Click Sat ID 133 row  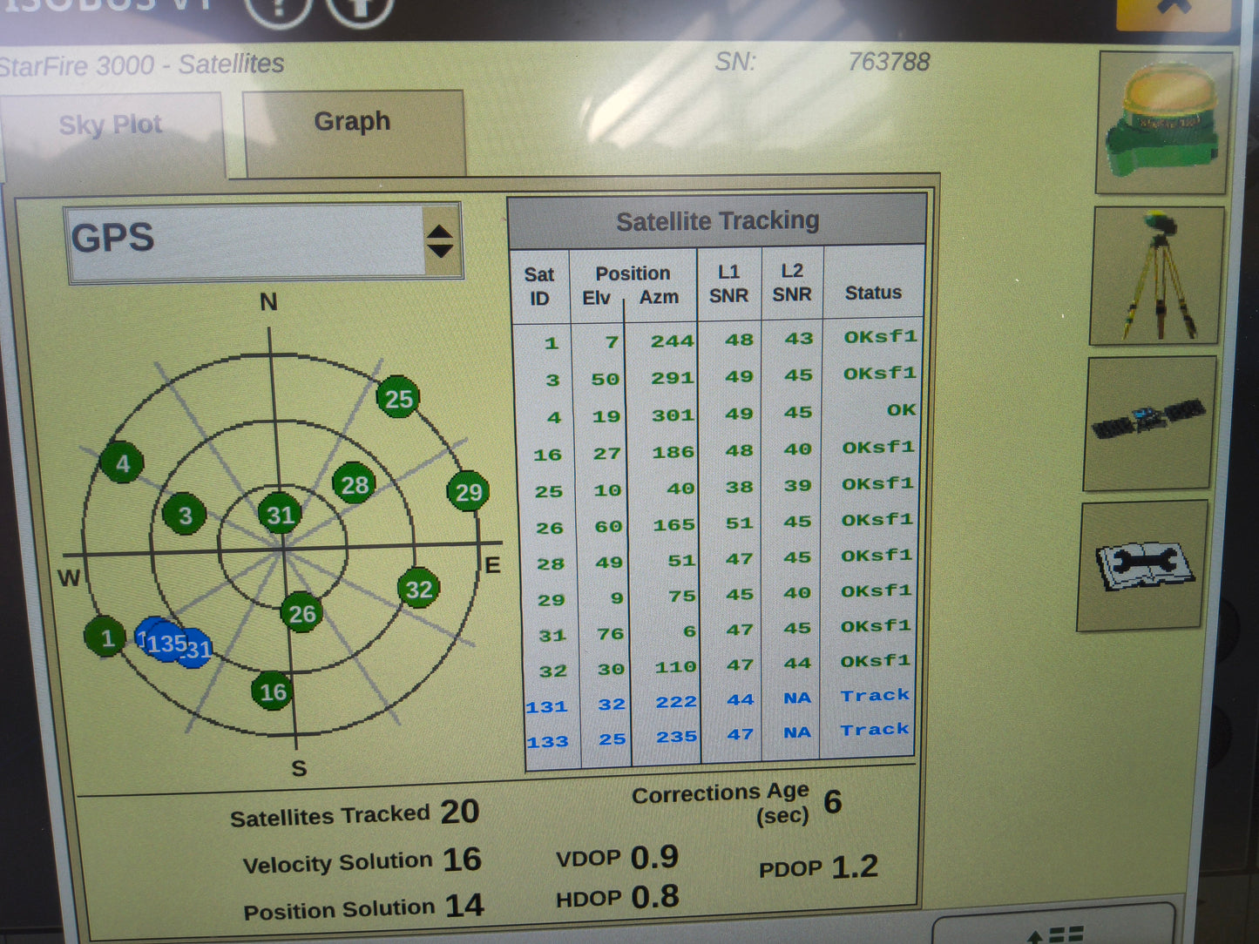pos(718,737)
